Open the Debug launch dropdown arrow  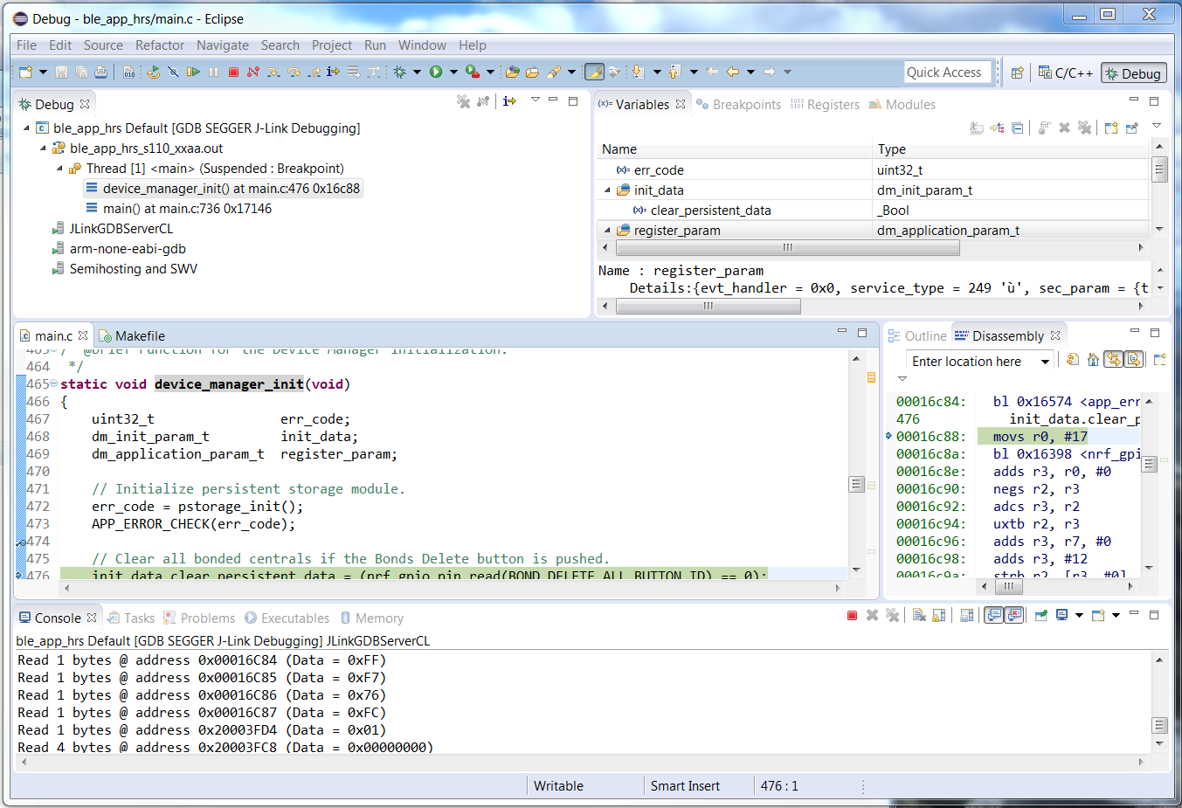(x=417, y=72)
